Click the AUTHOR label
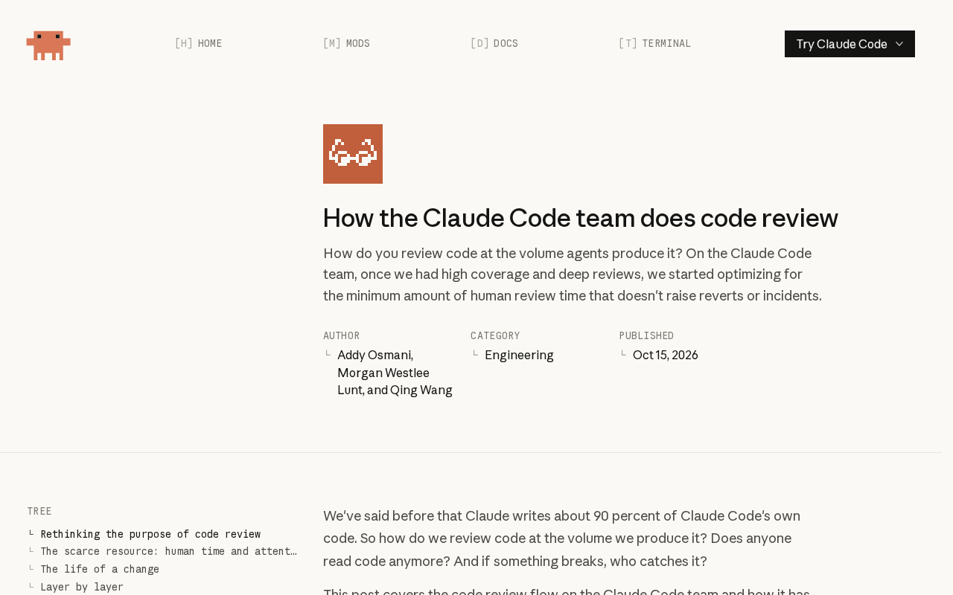The height and width of the screenshot is (595, 953). 342,335
